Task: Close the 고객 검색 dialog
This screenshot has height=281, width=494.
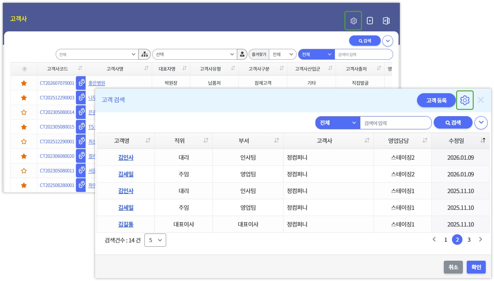Action: coord(481,100)
